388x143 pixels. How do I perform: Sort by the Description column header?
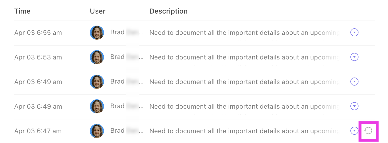[x=168, y=11]
